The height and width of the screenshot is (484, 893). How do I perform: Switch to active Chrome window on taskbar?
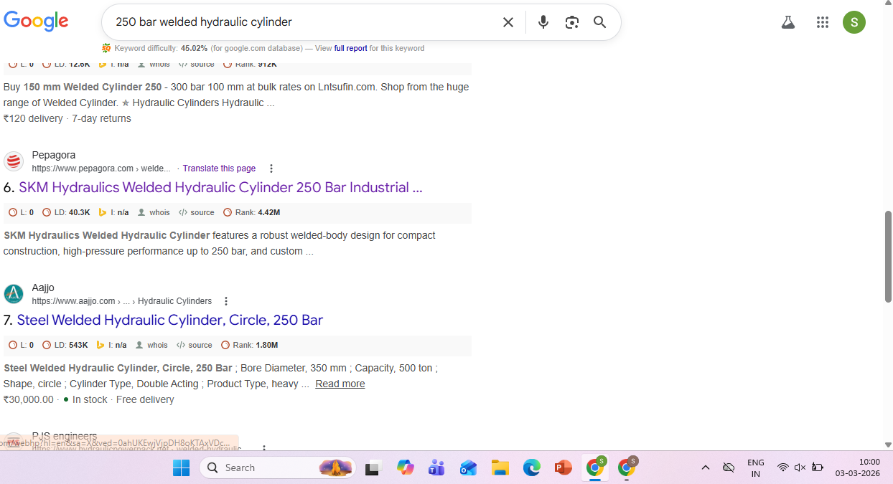(595, 468)
